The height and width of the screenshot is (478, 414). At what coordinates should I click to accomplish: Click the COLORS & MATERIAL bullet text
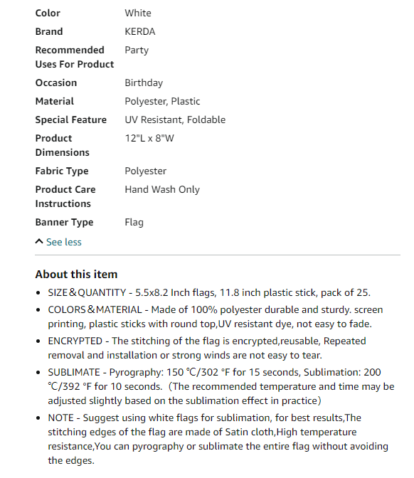[216, 317]
